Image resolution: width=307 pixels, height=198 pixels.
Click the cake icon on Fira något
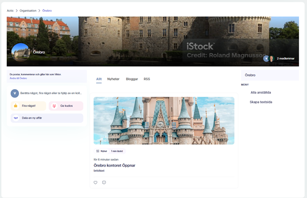coord(16,106)
